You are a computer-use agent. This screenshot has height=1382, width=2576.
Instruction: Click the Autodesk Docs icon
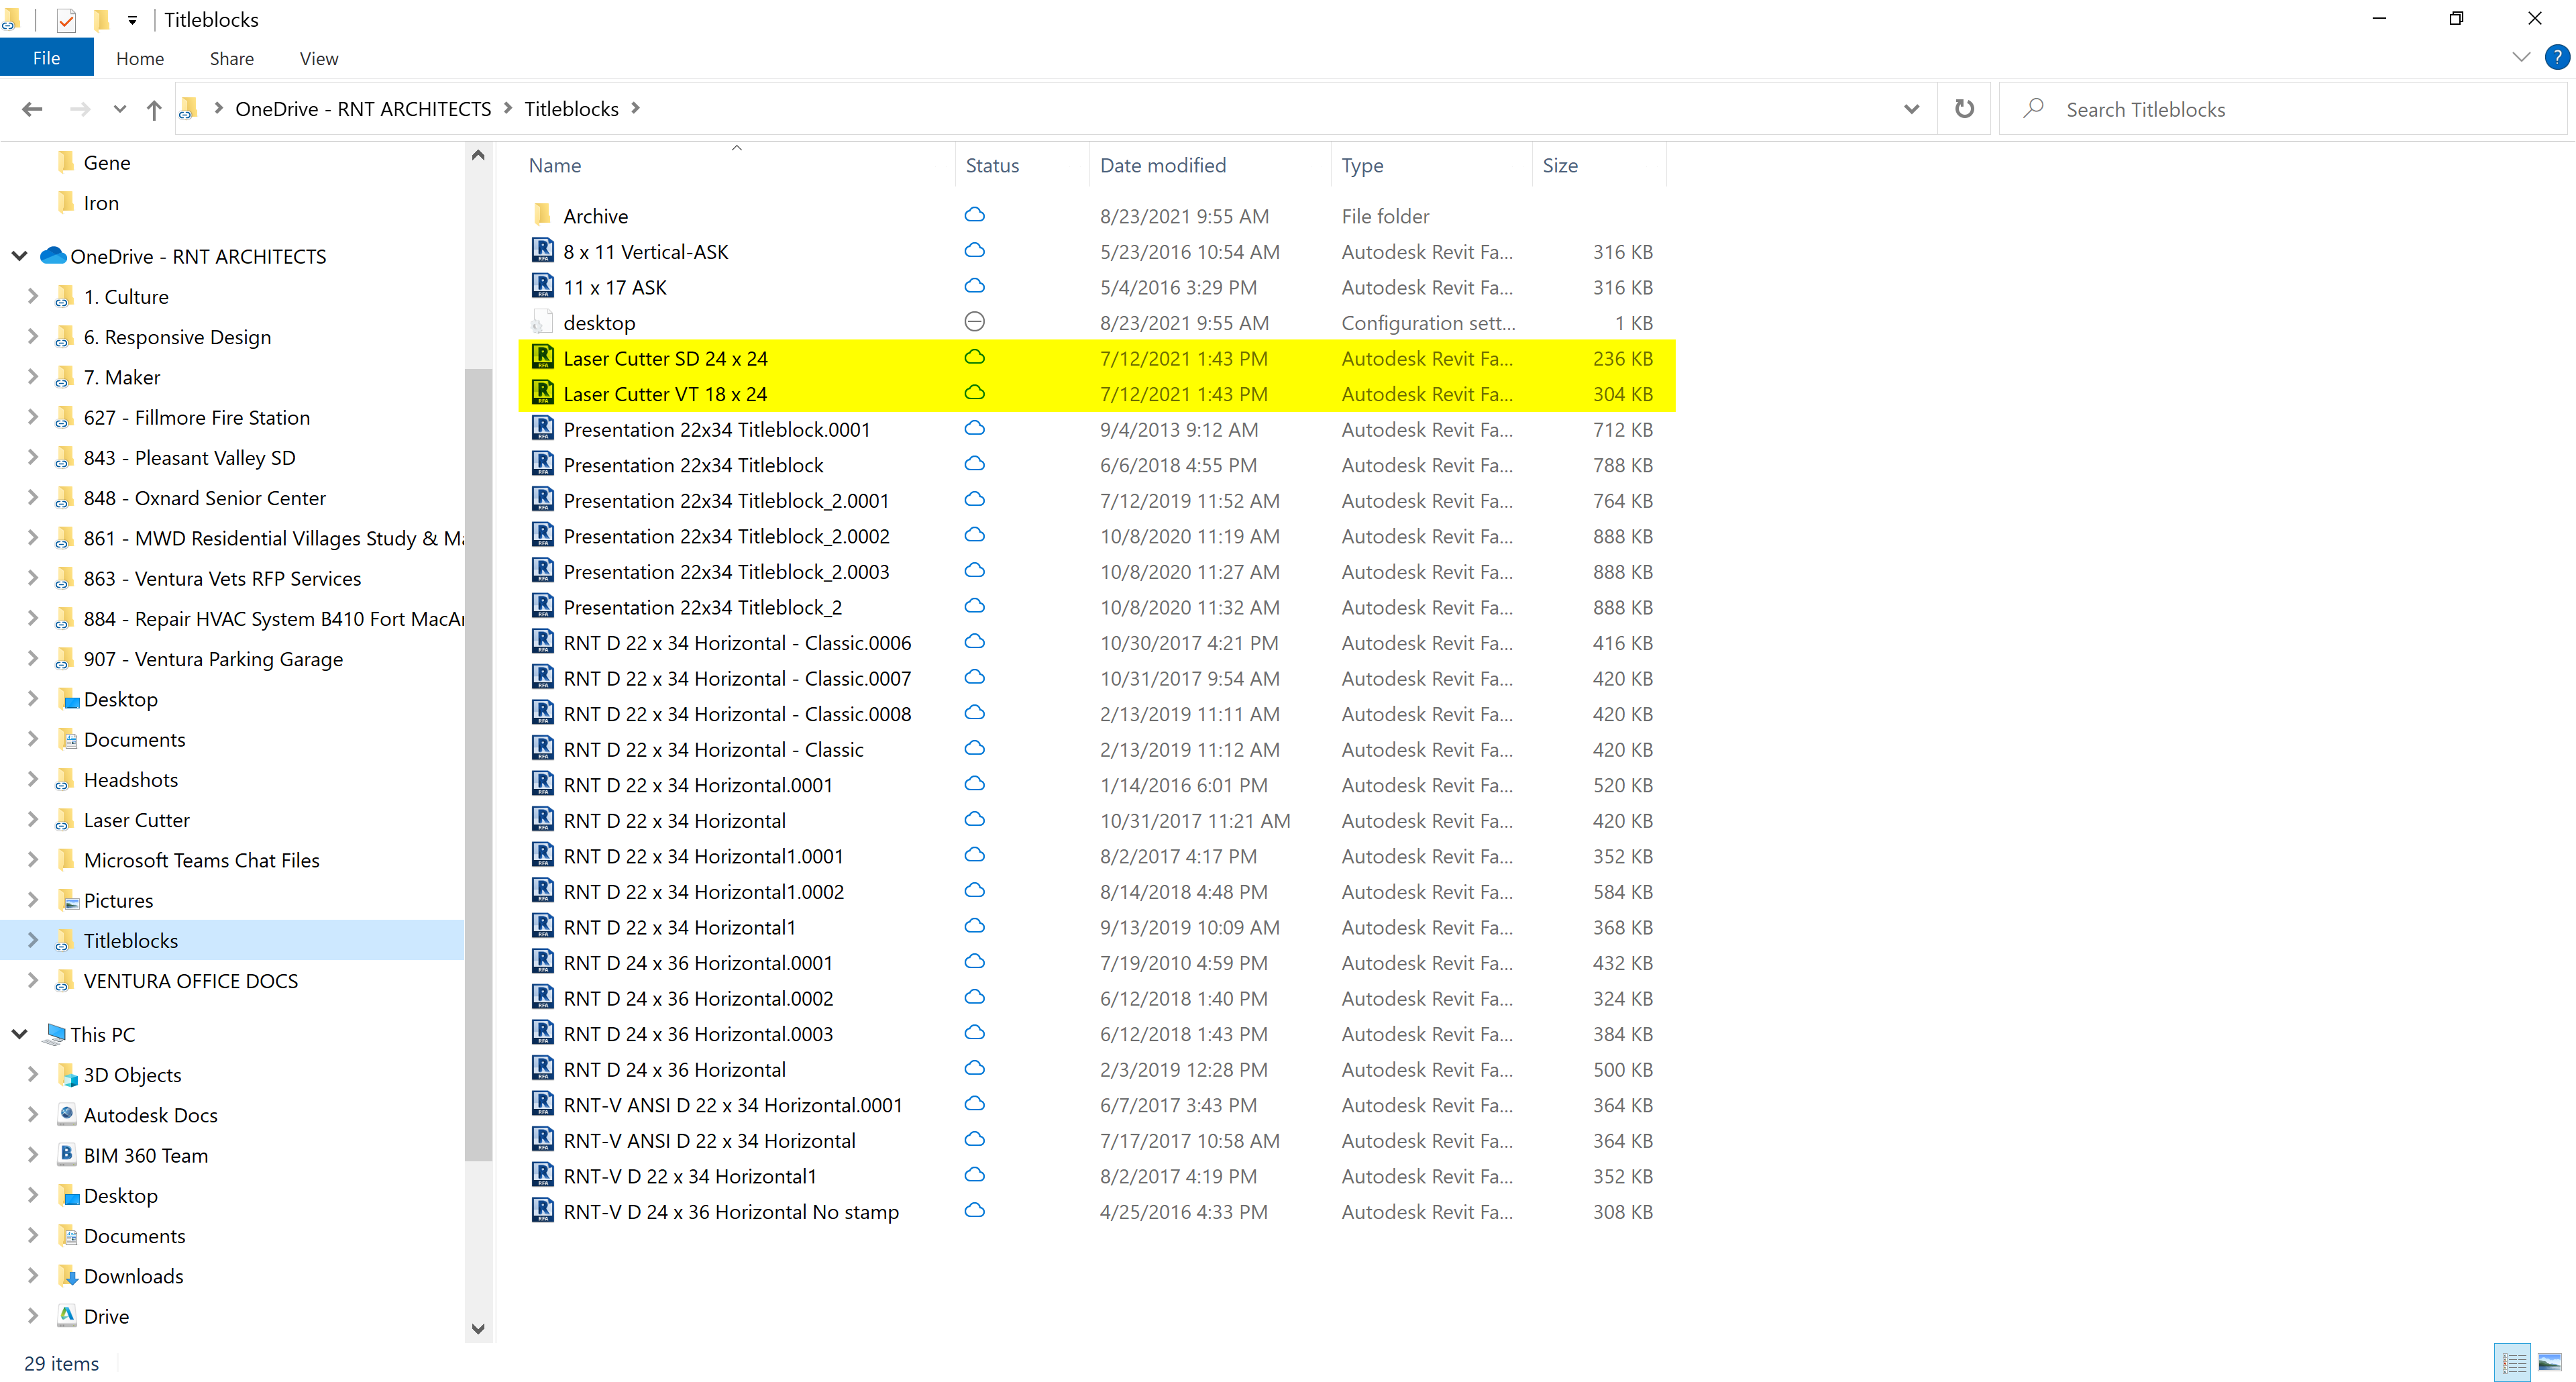(67, 1114)
